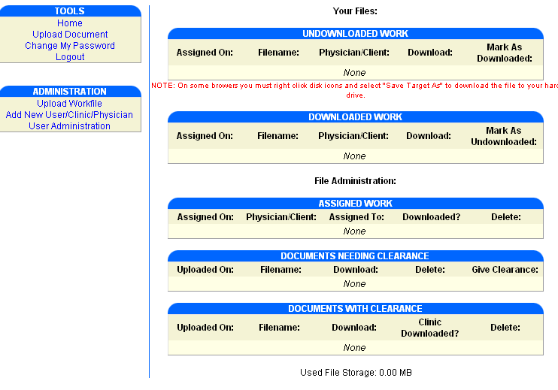The width and height of the screenshot is (558, 390).
Task: Click the 'File Administration:' heading
Action: tap(355, 181)
